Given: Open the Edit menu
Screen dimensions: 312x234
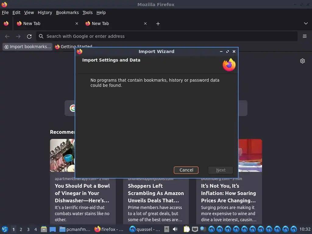Looking at the screenshot, I should (x=16, y=12).
